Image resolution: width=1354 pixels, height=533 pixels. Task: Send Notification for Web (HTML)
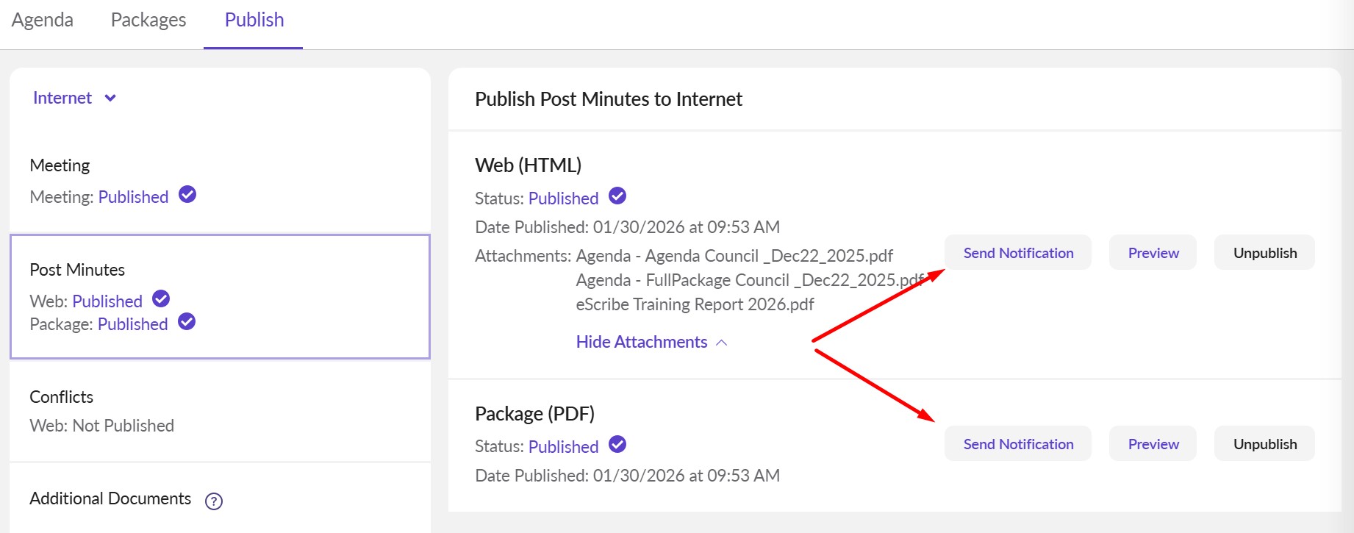point(1018,253)
